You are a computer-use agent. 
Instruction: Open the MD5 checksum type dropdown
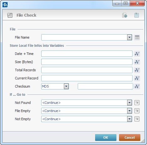66,86
